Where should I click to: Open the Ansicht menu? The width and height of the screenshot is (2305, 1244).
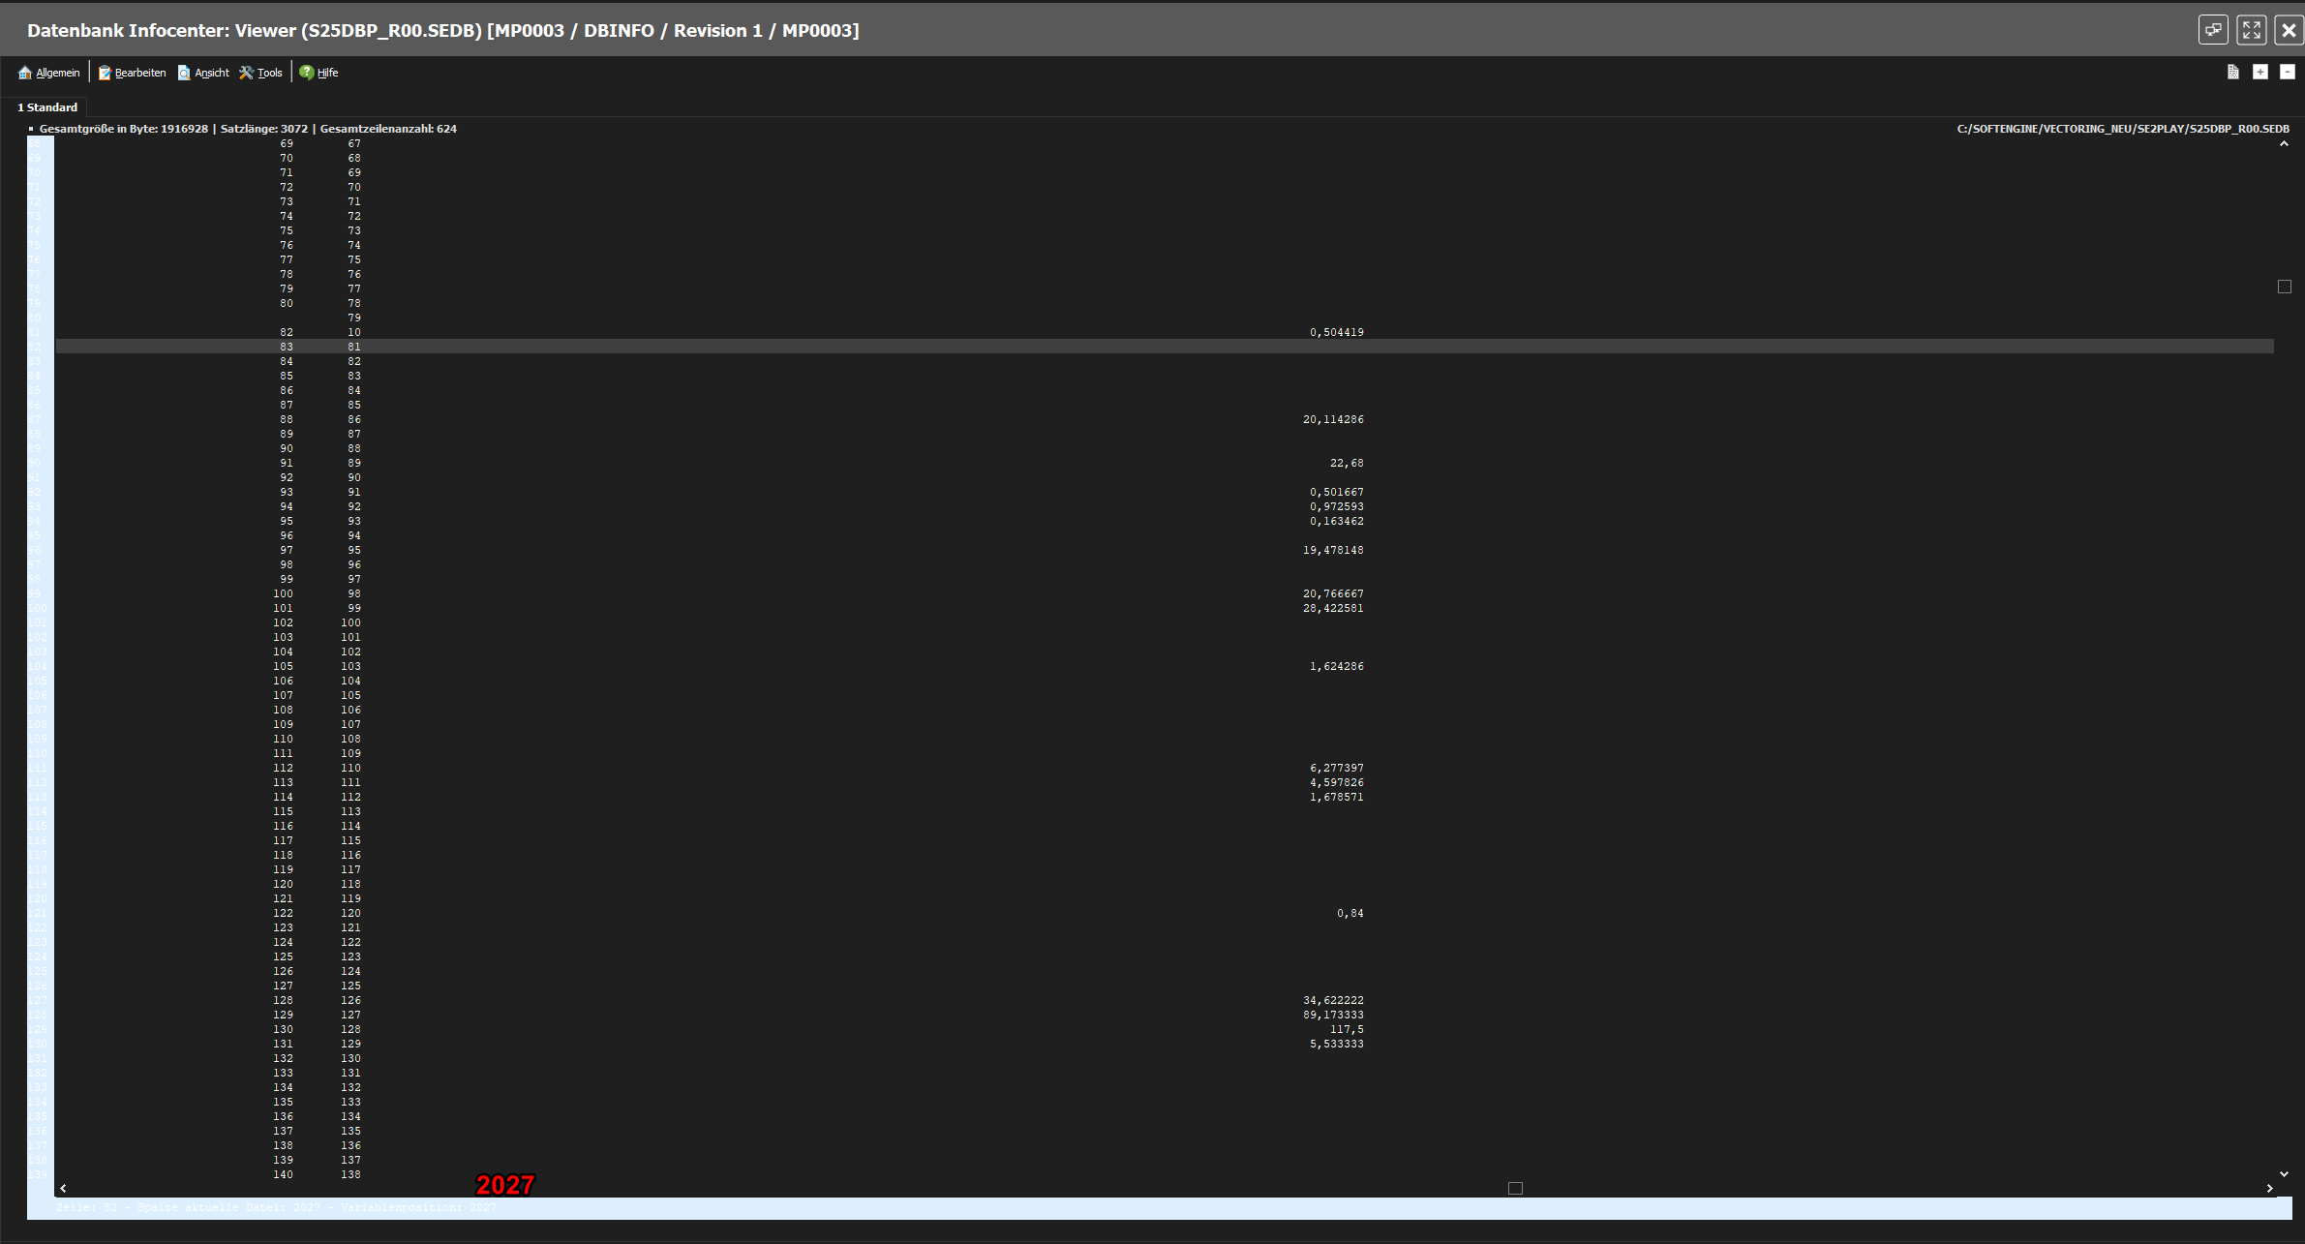point(203,73)
